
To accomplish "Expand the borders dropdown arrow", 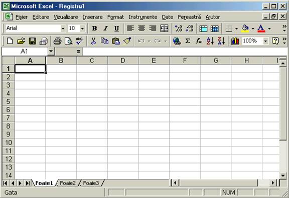I will (236, 28).
